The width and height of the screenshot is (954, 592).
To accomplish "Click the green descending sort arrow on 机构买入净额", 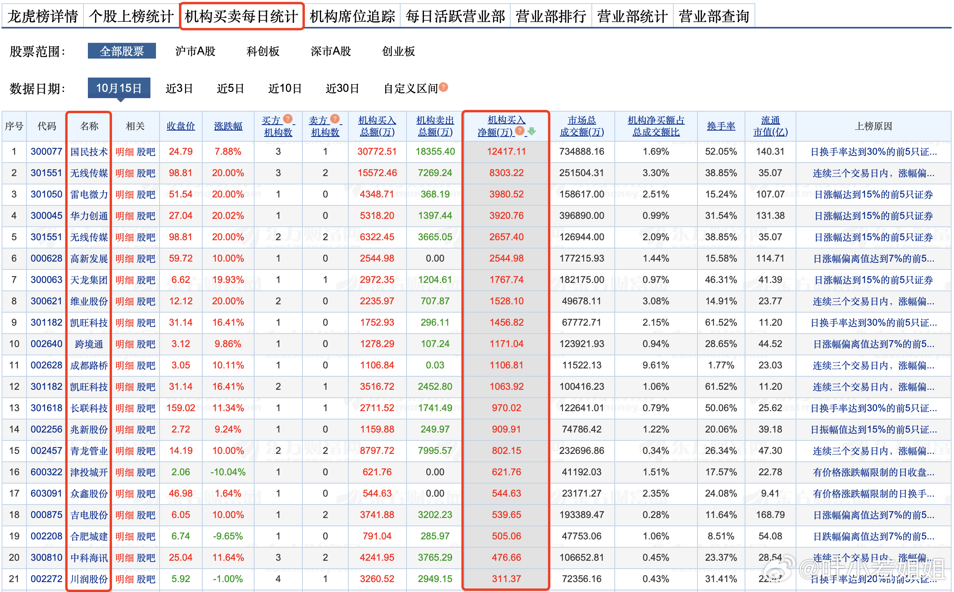I will point(532,133).
